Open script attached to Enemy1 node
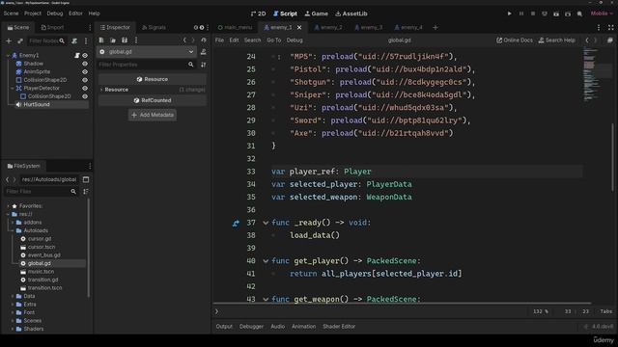This screenshot has height=347, width=618. tap(77, 56)
